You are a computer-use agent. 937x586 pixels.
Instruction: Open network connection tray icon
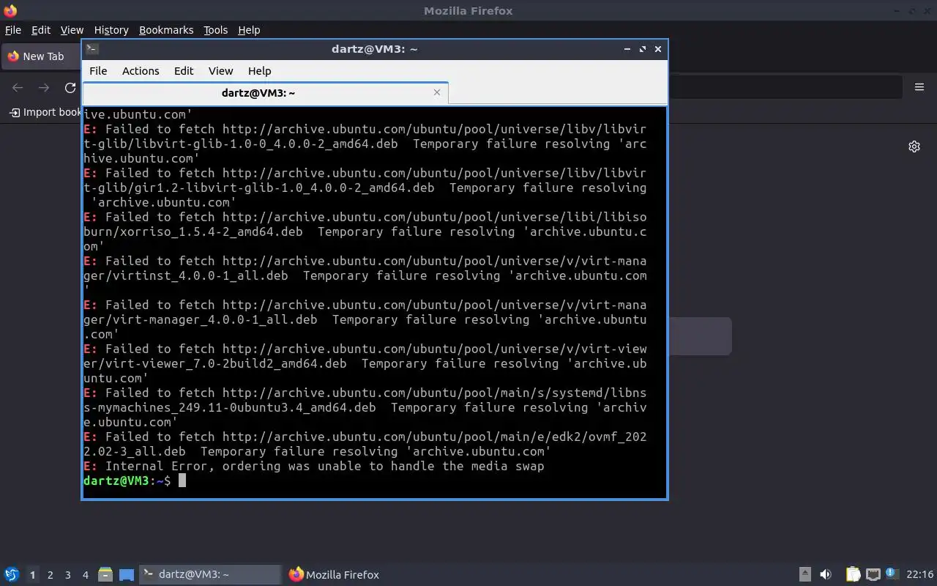point(873,574)
